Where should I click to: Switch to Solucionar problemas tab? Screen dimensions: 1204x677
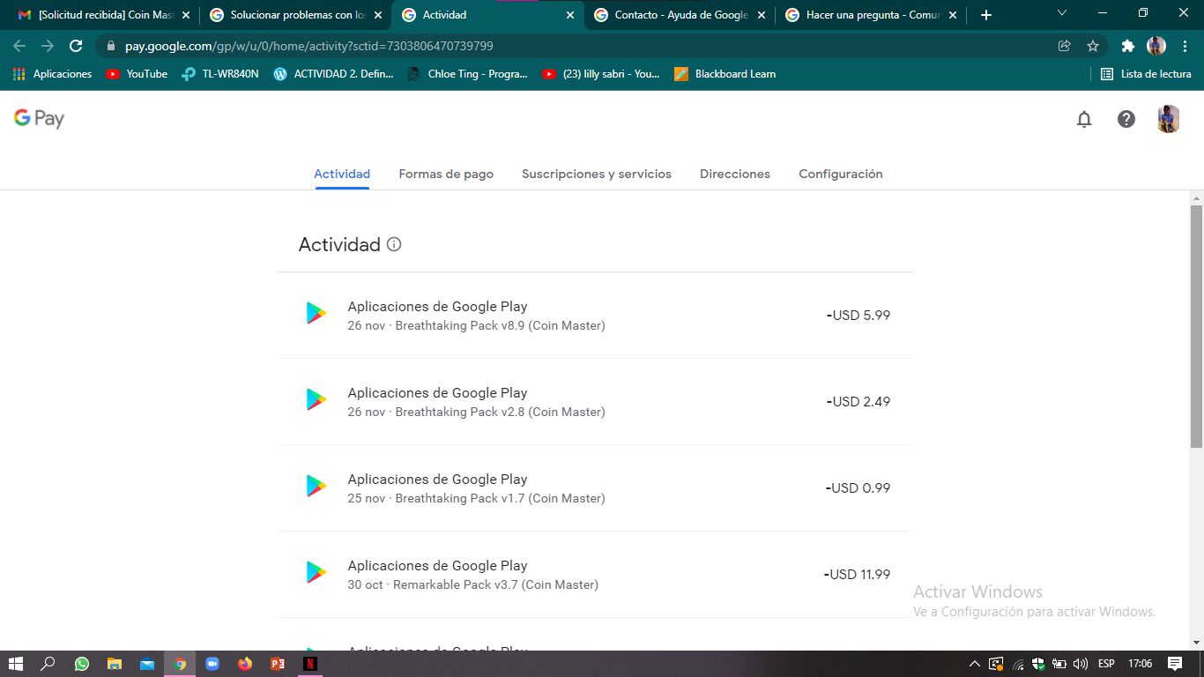[x=296, y=15]
